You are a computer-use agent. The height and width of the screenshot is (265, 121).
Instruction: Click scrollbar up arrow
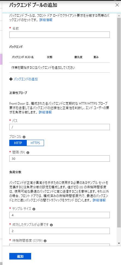[119, 15]
